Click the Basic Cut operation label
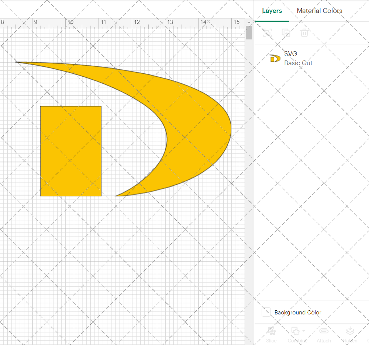Image resolution: width=369 pixels, height=345 pixels. pos(298,63)
